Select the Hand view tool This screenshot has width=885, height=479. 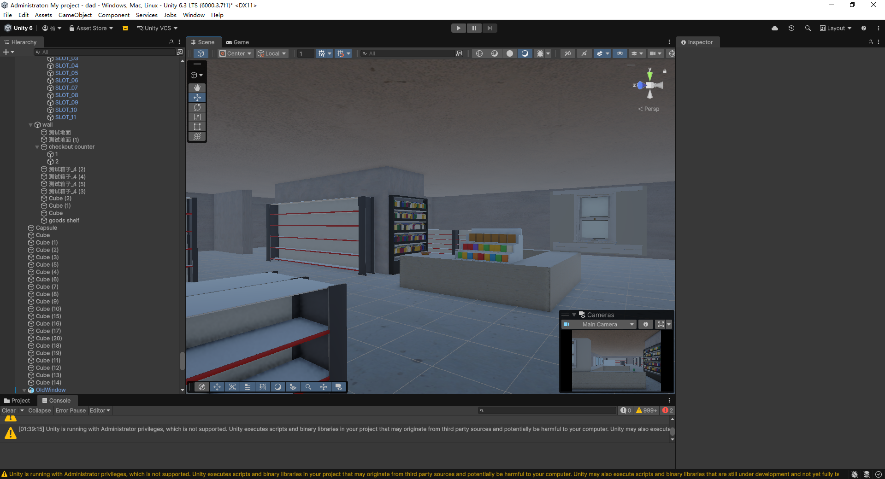[x=197, y=88]
